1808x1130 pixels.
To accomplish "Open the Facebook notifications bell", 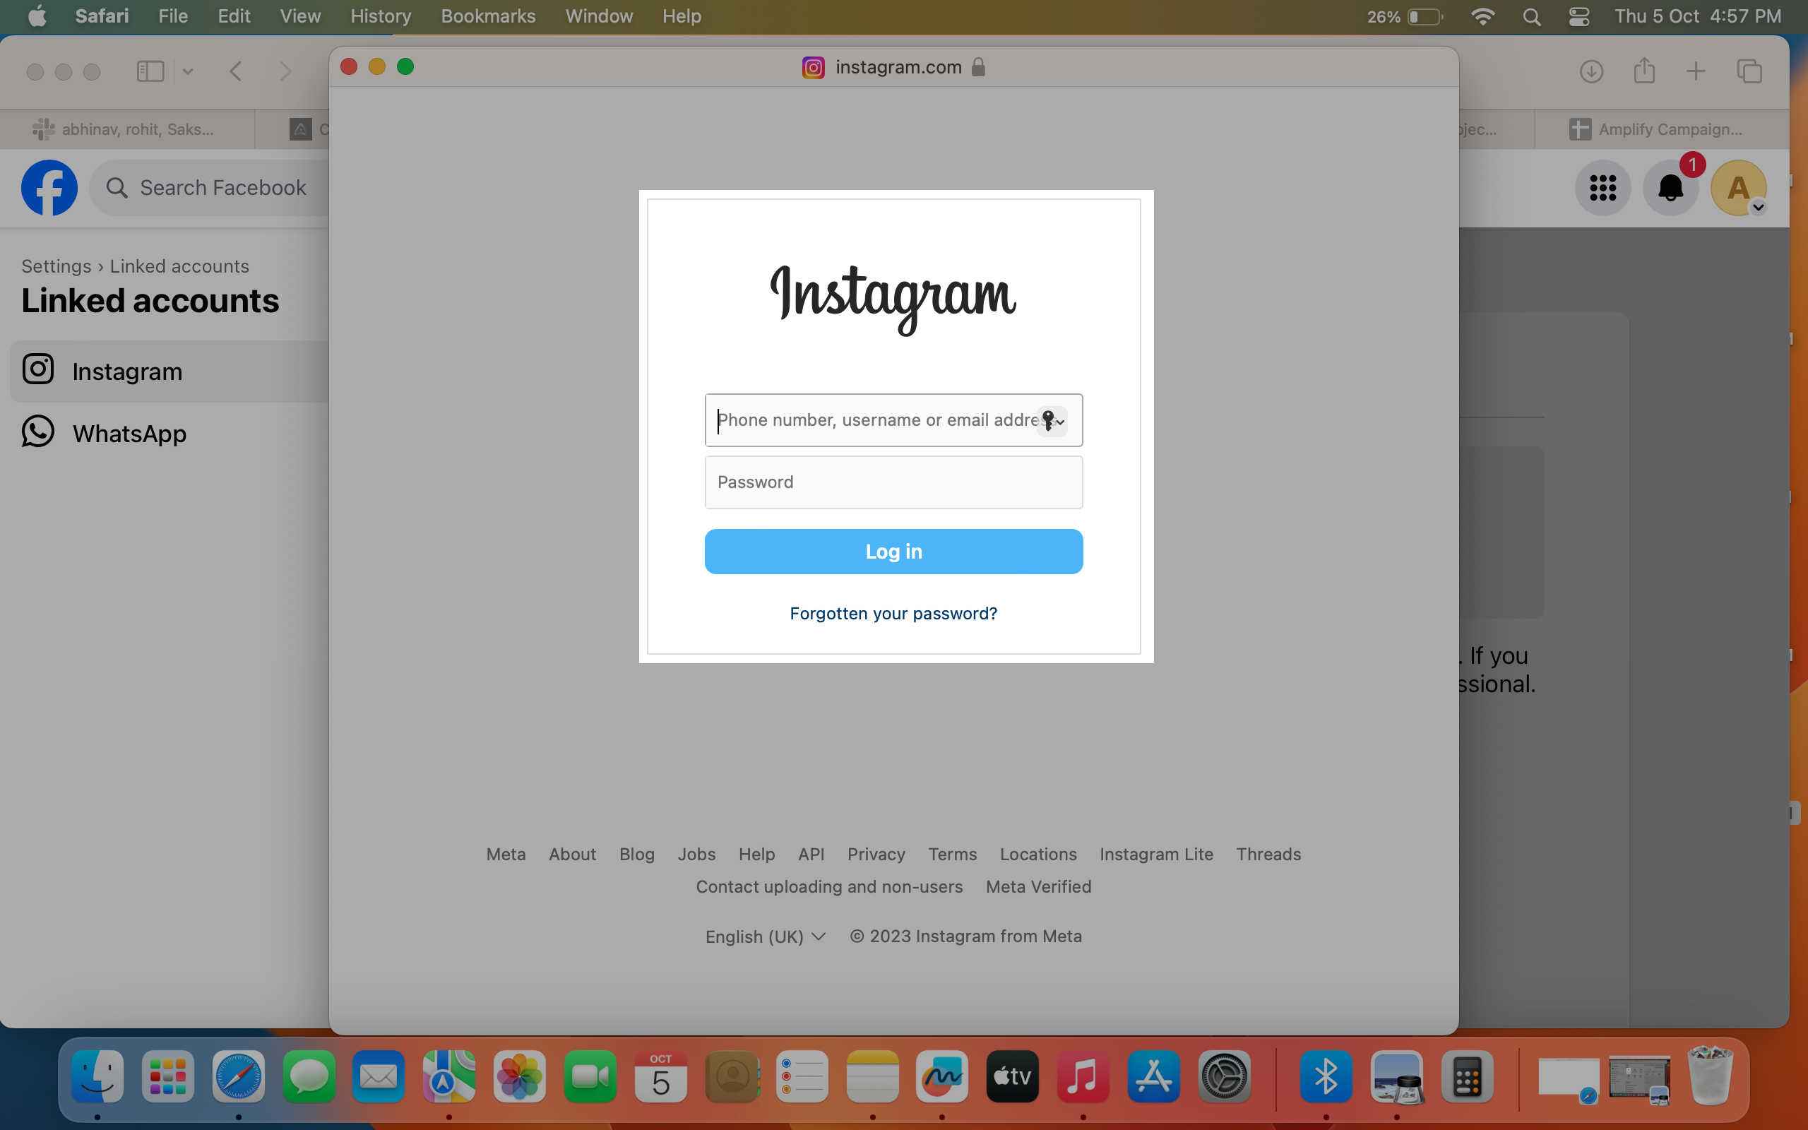I will pos(1670,188).
